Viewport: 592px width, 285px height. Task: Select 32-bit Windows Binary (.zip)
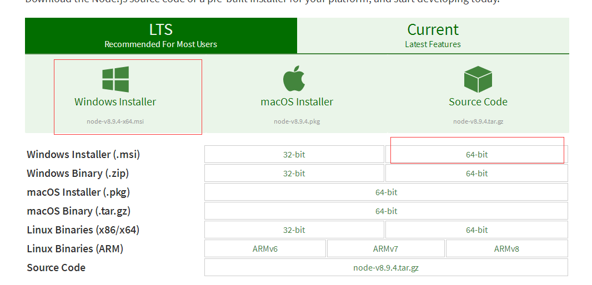click(x=294, y=174)
